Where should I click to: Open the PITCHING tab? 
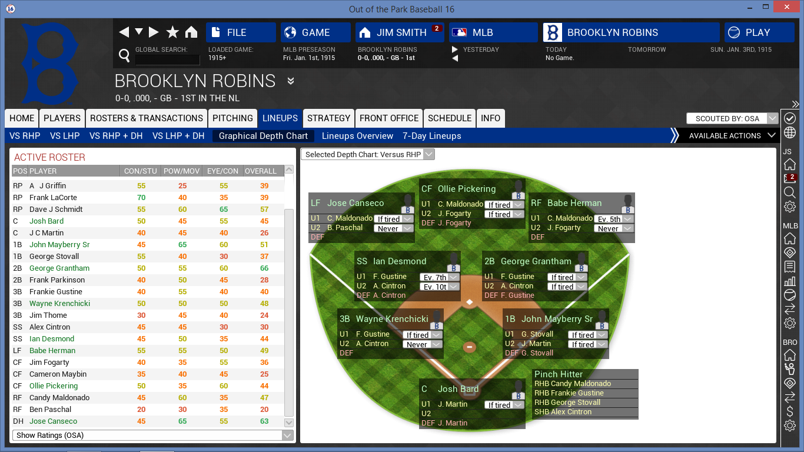[233, 118]
